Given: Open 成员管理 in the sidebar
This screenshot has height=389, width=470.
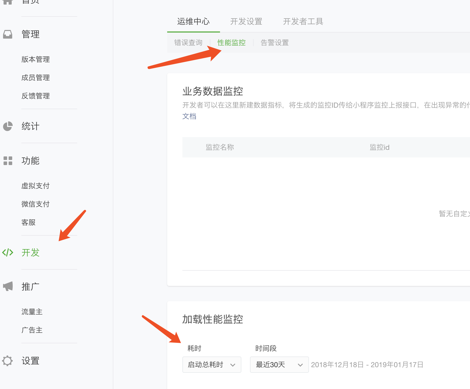Looking at the screenshot, I should tap(36, 78).
